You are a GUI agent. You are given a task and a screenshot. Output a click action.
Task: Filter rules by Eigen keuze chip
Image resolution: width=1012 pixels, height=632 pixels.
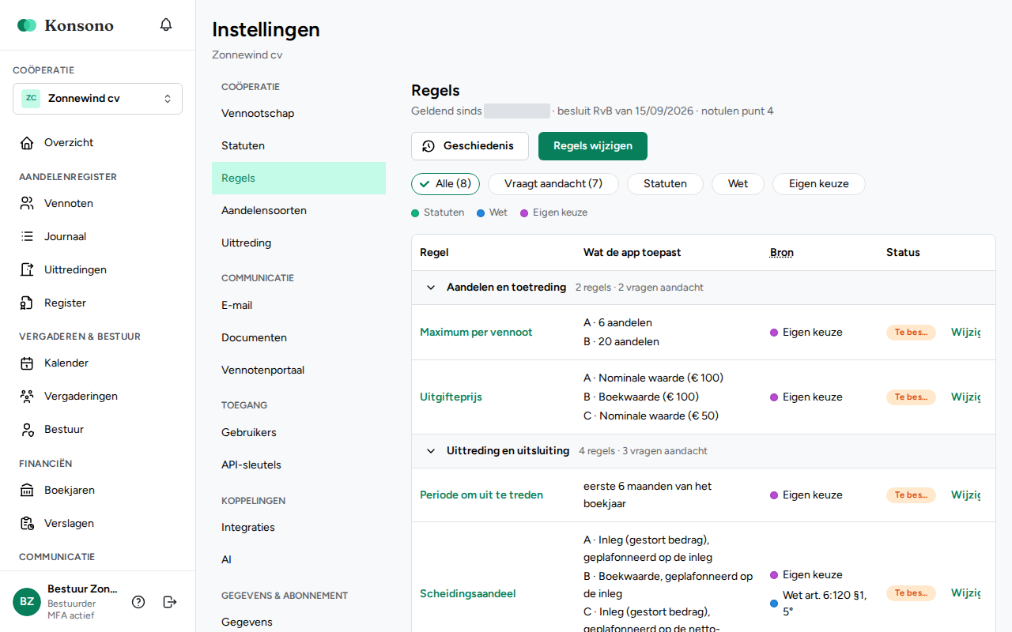819,184
